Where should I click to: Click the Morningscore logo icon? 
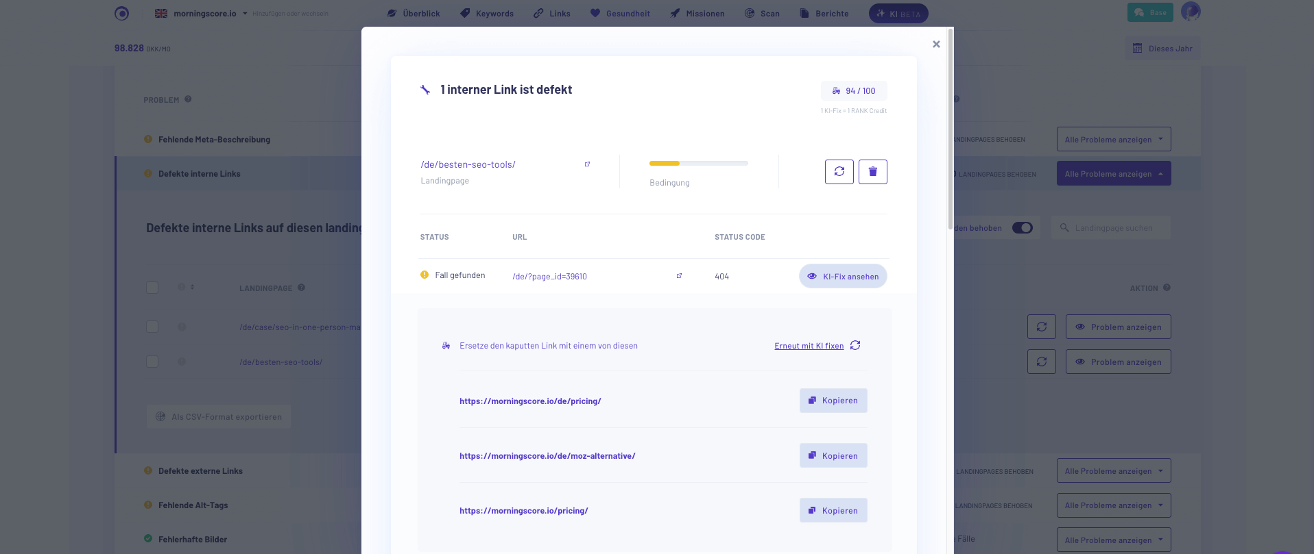coord(121,13)
